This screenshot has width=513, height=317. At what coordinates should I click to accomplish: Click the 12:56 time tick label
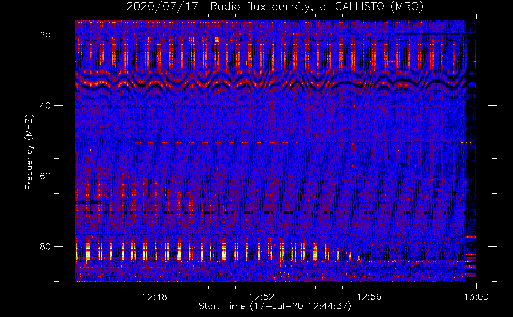(x=369, y=297)
